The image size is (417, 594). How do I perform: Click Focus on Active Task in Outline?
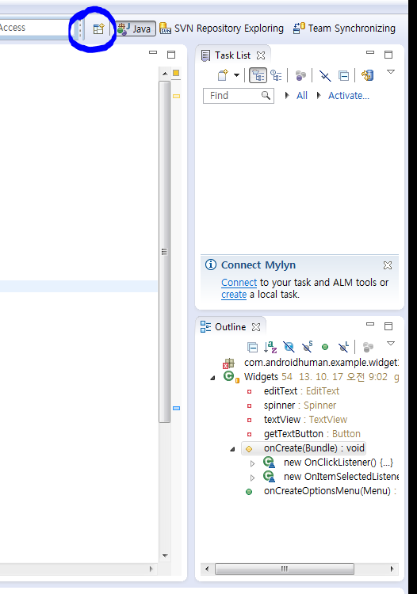click(x=368, y=347)
